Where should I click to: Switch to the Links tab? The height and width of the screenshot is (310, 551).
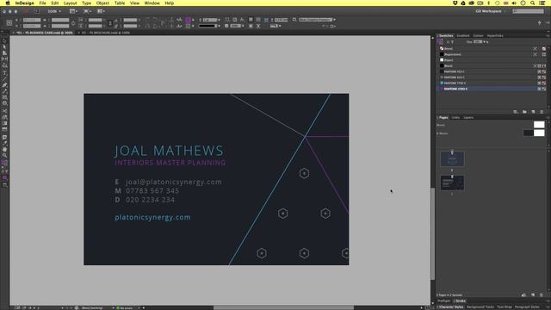(x=455, y=117)
